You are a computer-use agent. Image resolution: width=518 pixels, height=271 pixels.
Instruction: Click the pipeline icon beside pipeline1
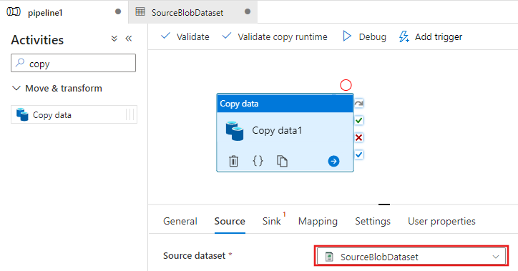point(14,12)
